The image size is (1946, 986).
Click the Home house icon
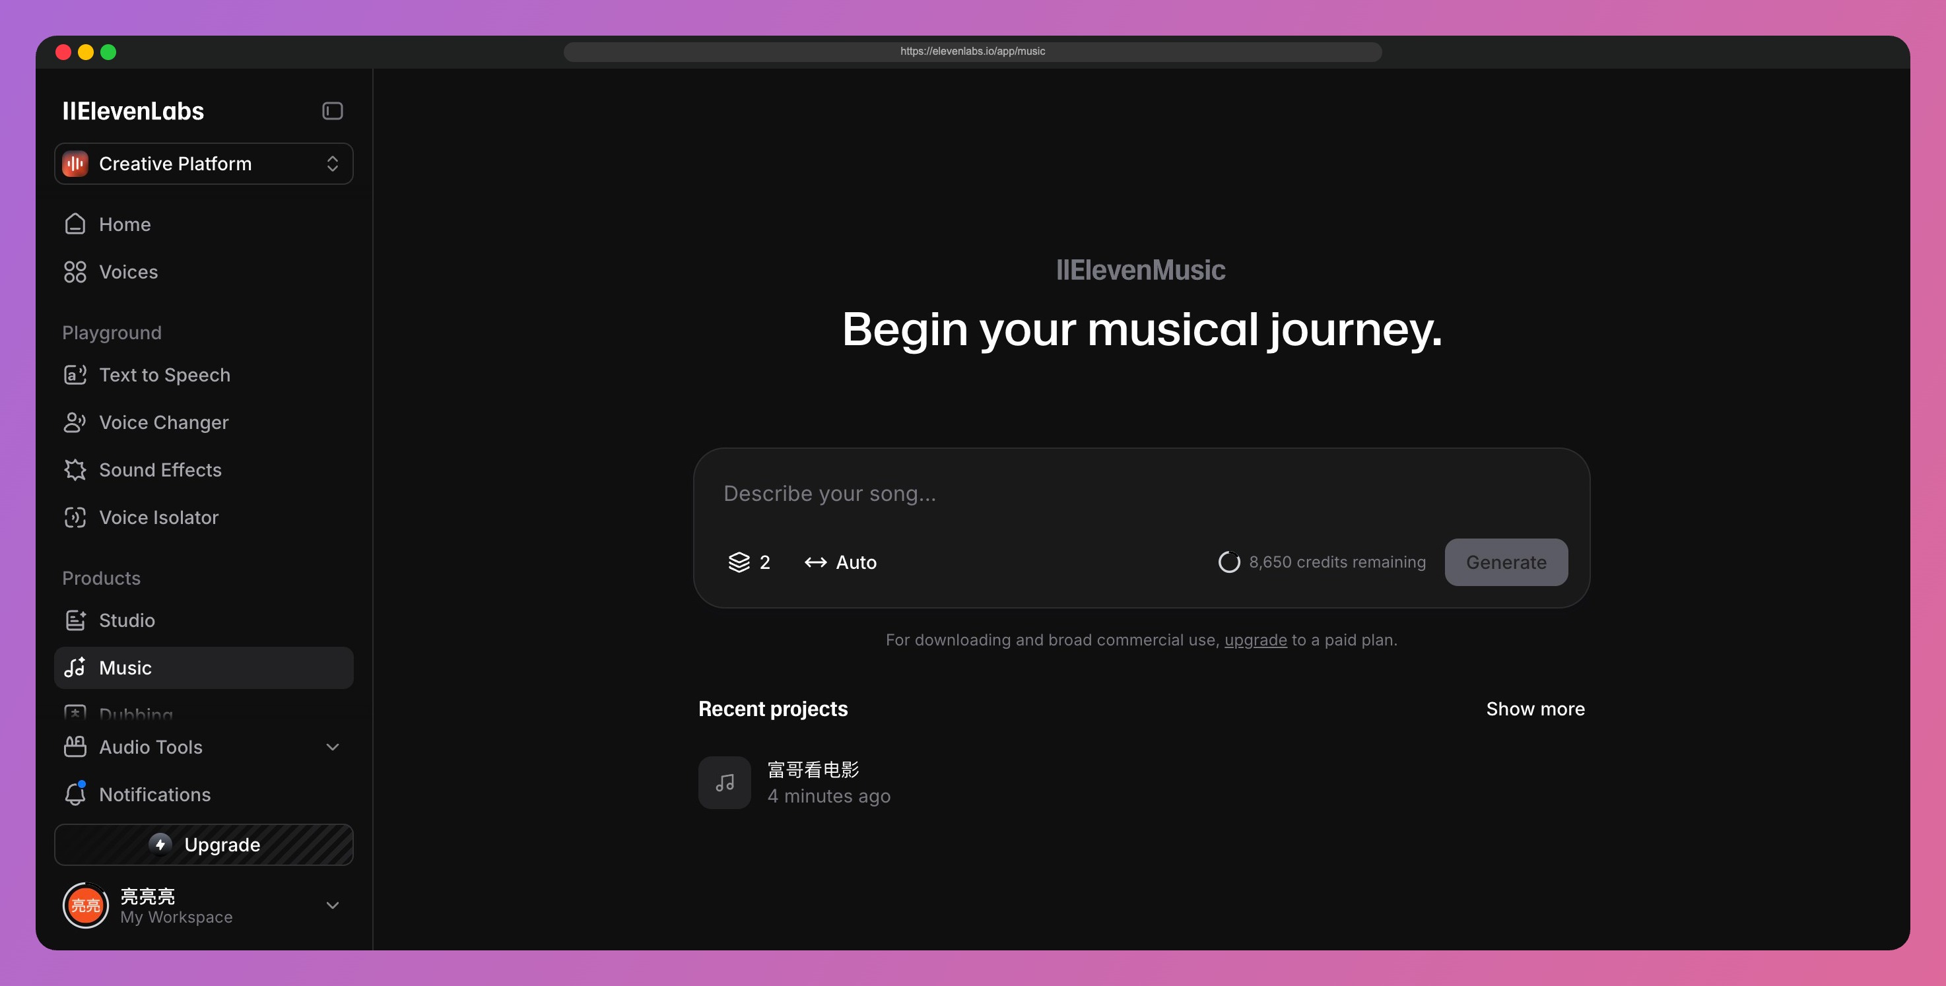pyautogui.click(x=75, y=224)
